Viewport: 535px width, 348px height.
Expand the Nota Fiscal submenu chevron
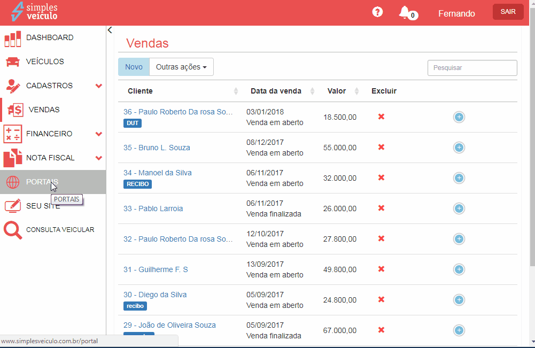pos(98,158)
